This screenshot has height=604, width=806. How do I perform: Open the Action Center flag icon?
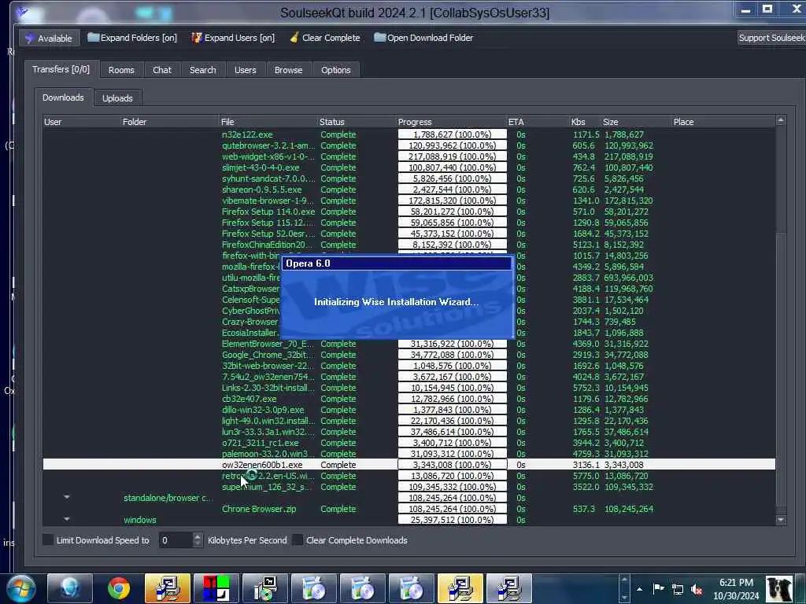pyautogui.click(x=658, y=588)
